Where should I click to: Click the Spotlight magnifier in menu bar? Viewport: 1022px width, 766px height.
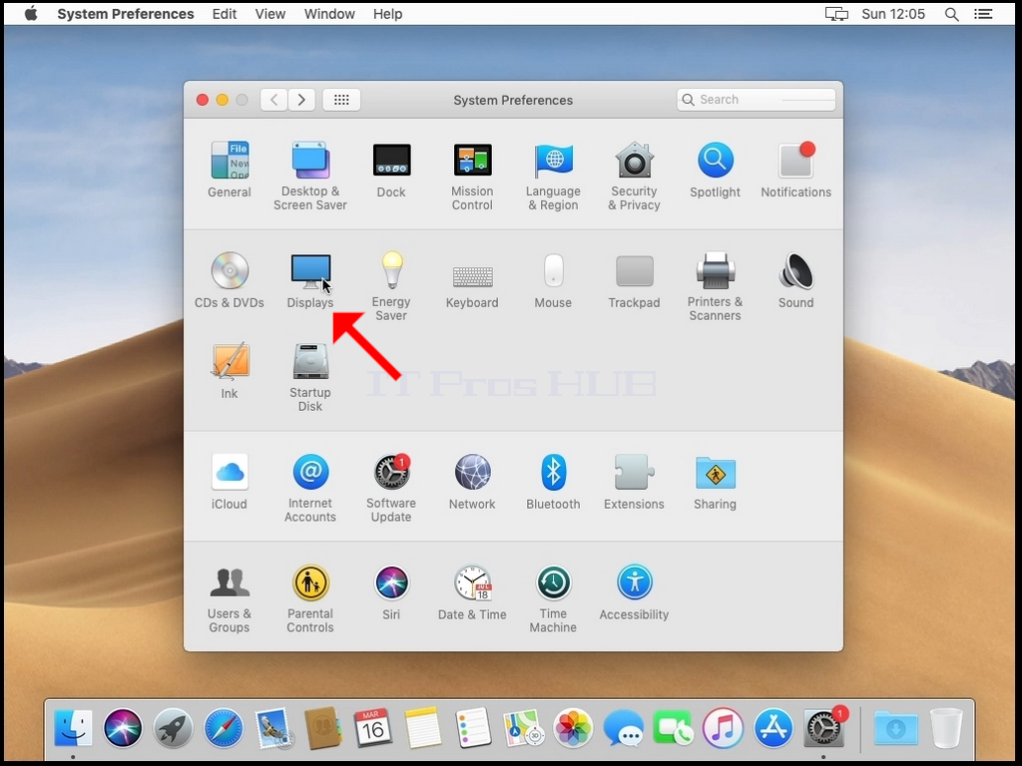point(951,14)
